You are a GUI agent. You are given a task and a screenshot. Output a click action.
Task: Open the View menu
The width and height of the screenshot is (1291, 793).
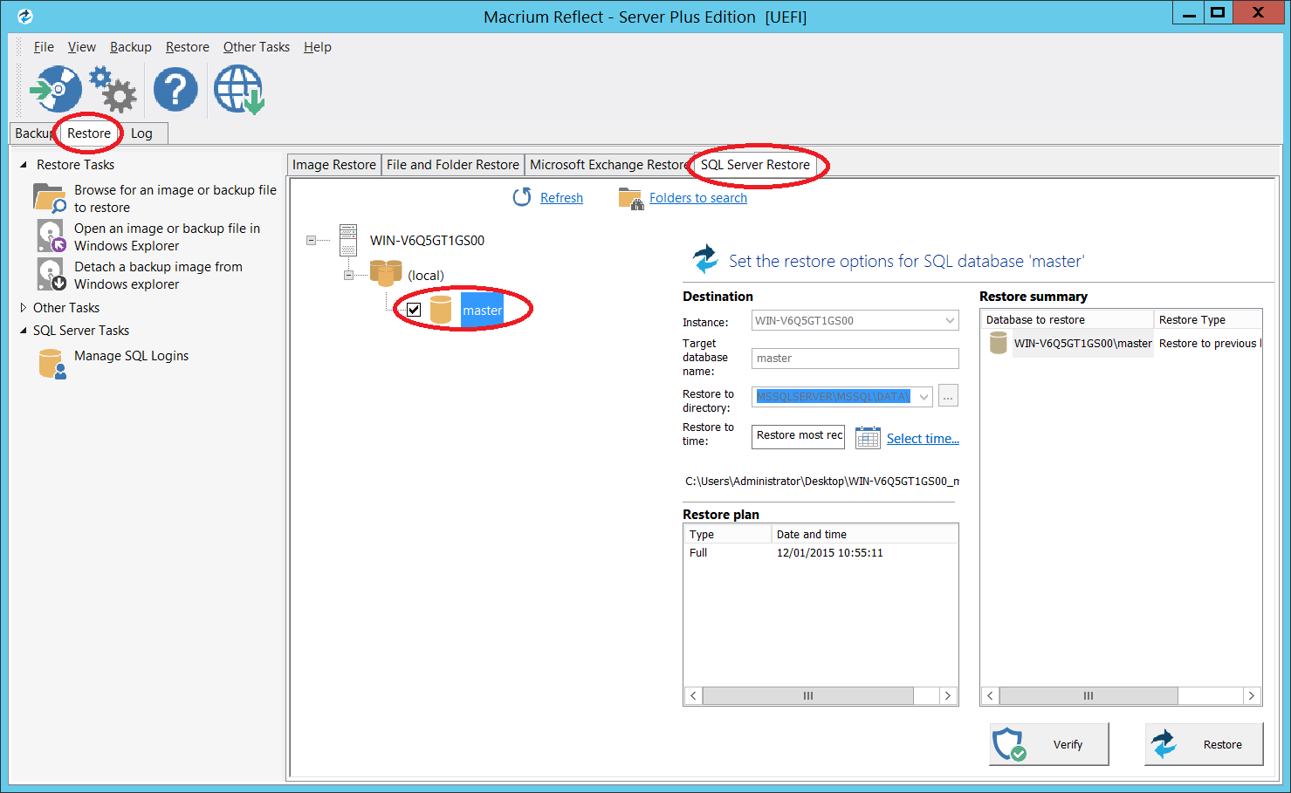pos(82,47)
